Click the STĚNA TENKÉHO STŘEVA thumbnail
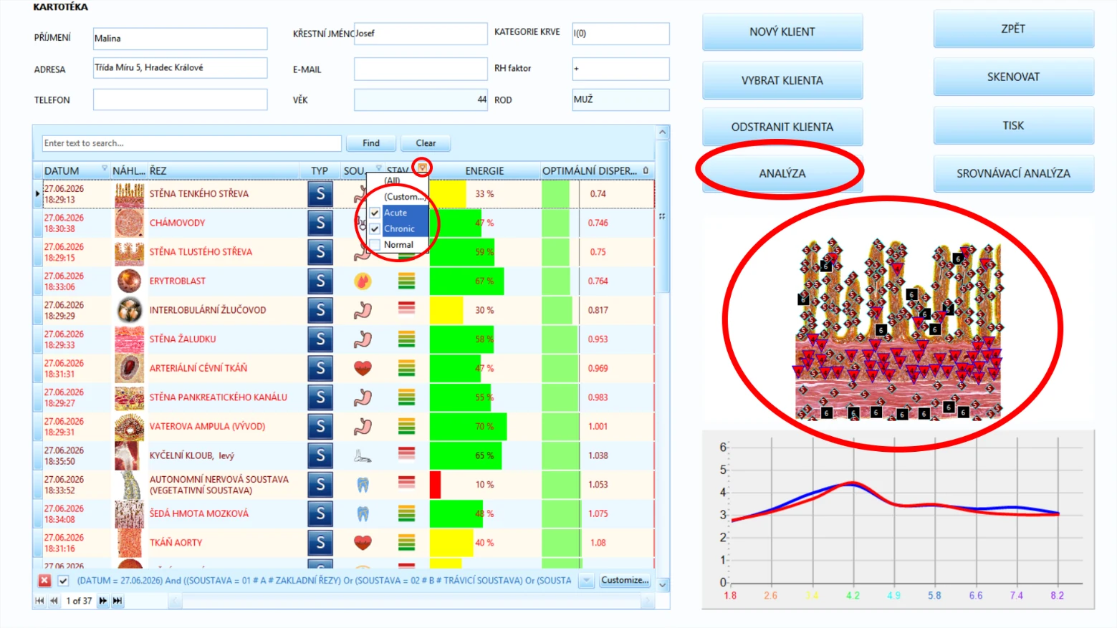This screenshot has width=1117, height=628. click(129, 194)
